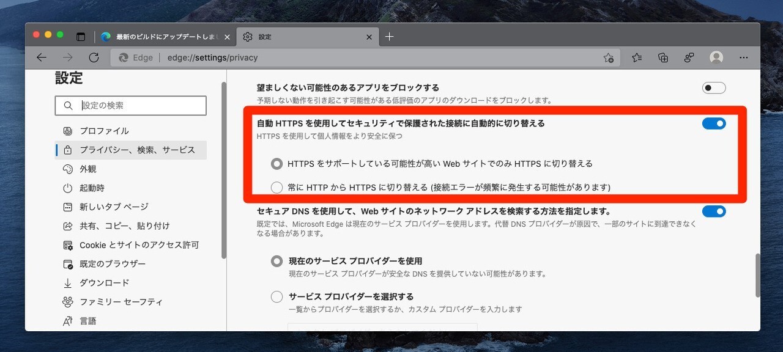Open the Settings and more ellipsis menu
The width and height of the screenshot is (783, 352).
pyautogui.click(x=744, y=57)
